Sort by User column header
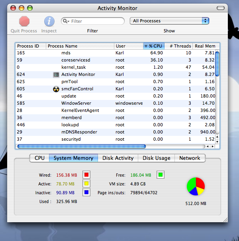Screen dimensions: 239x241 tap(129, 46)
